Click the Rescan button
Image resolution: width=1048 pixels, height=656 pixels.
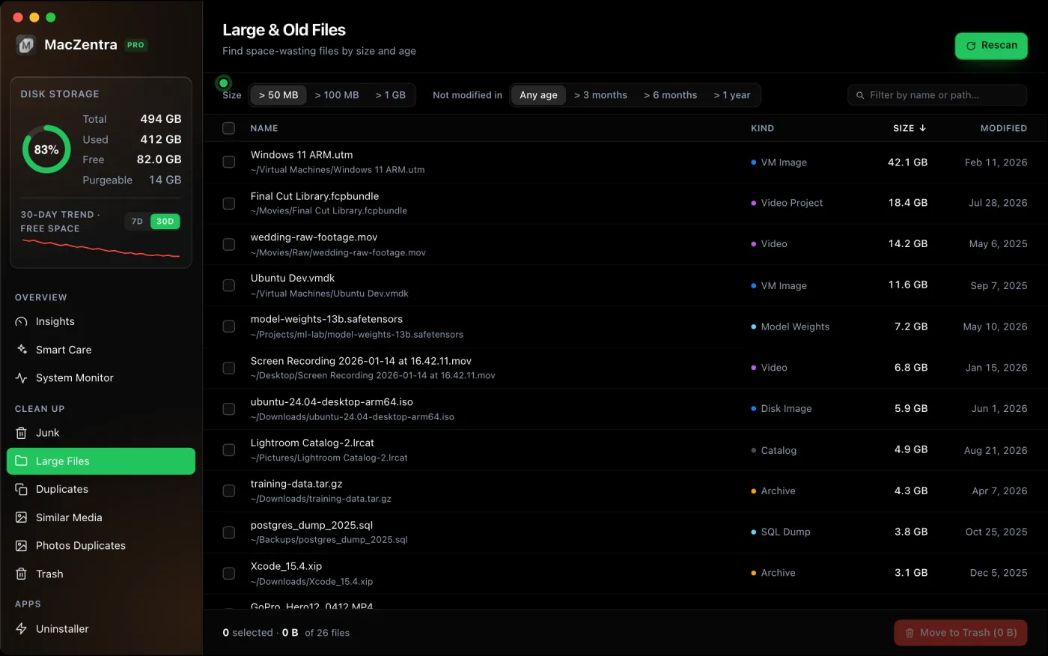pos(991,46)
